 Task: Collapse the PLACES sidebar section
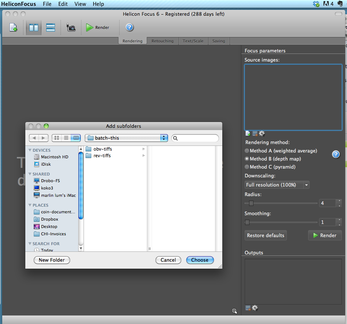tap(30, 205)
